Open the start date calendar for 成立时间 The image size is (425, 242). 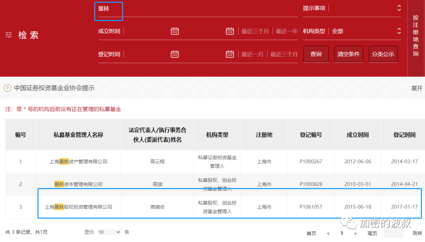click(x=175, y=31)
